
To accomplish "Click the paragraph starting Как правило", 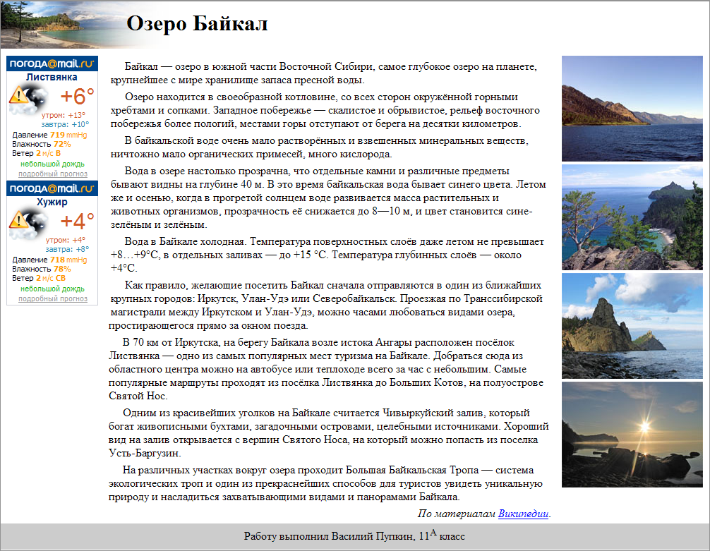I will coord(326,305).
